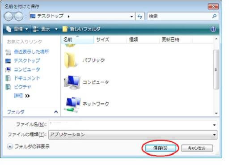Sort by 種類 column header
This screenshot has height=165, width=233.
pyautogui.click(x=143, y=39)
